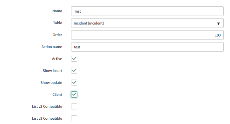Screen dimensions: 230x124
Task: Click the Name field label
Action: click(x=57, y=11)
